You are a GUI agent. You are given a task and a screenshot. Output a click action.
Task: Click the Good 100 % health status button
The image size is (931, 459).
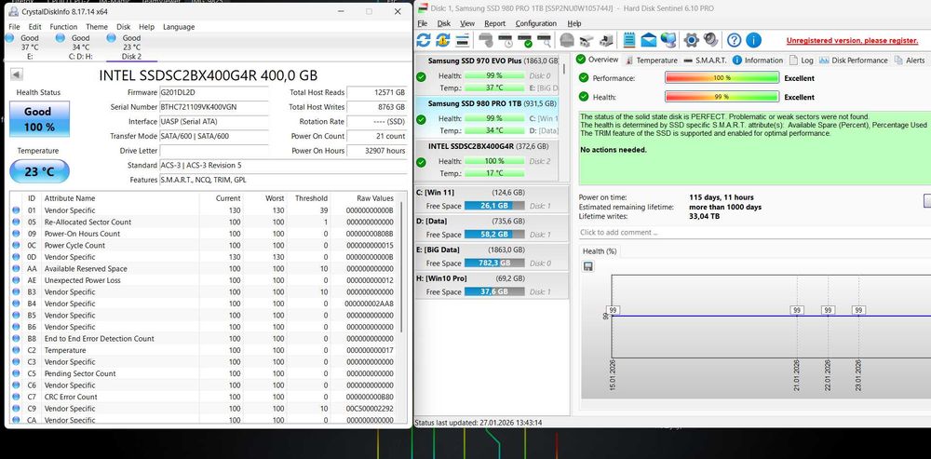(x=39, y=119)
